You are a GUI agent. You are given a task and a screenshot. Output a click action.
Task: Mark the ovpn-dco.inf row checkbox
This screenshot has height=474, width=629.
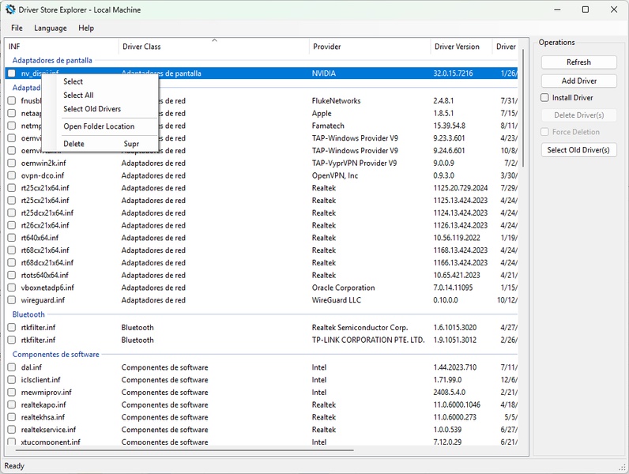point(12,175)
